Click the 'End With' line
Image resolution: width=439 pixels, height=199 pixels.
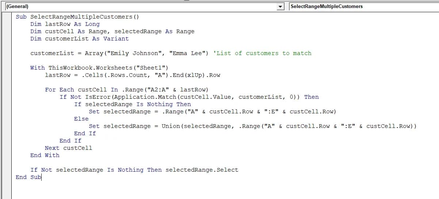pyautogui.click(x=45, y=155)
